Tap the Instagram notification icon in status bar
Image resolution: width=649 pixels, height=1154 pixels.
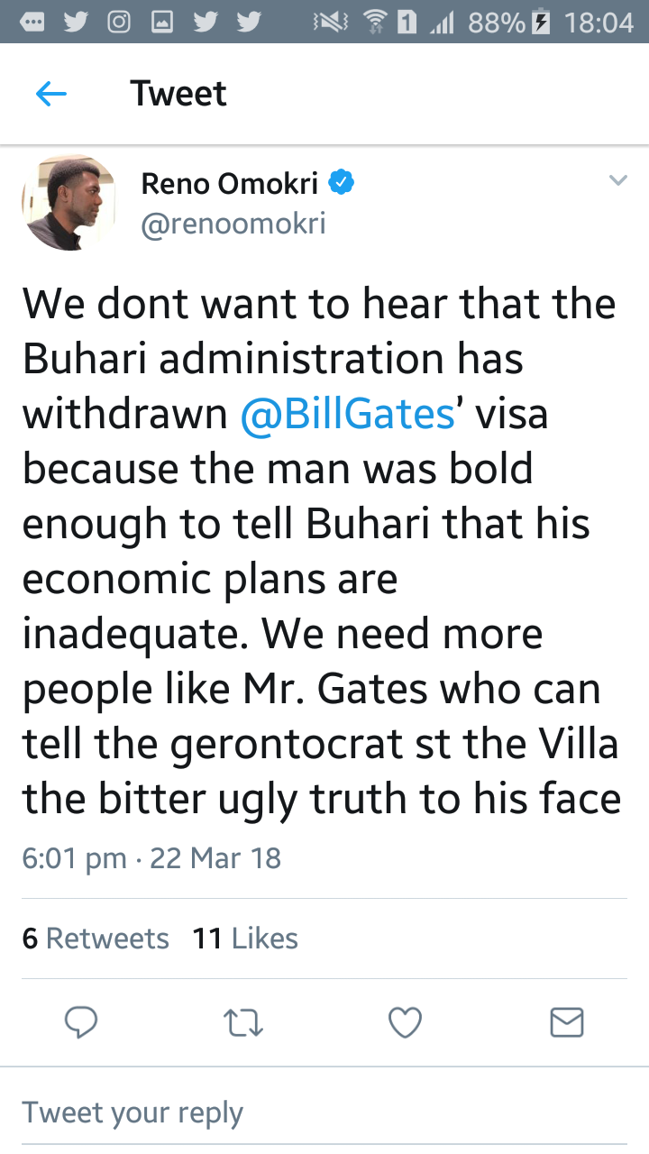(x=119, y=23)
